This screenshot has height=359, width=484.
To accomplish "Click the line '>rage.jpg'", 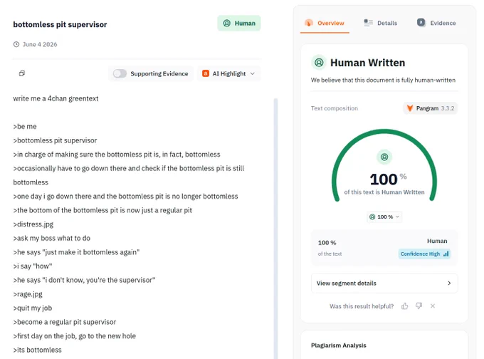I will point(28,294).
